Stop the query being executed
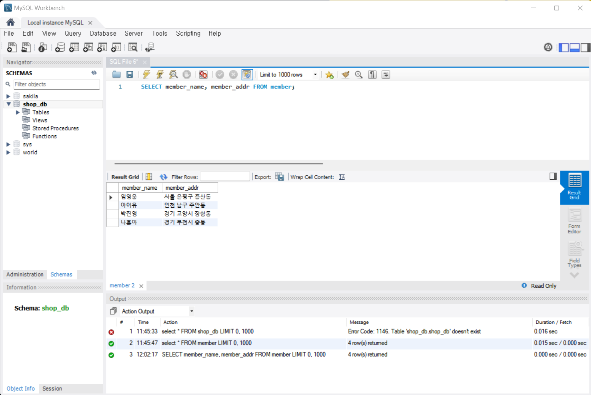Screen dimensions: 591x395 click(x=187, y=74)
